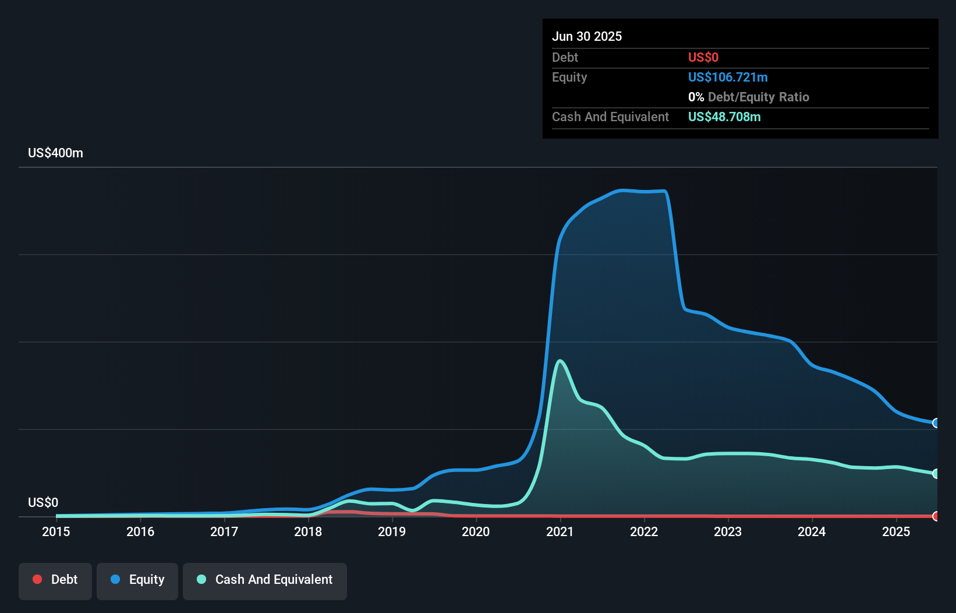Select the red Debt endpoint marker

click(936, 516)
